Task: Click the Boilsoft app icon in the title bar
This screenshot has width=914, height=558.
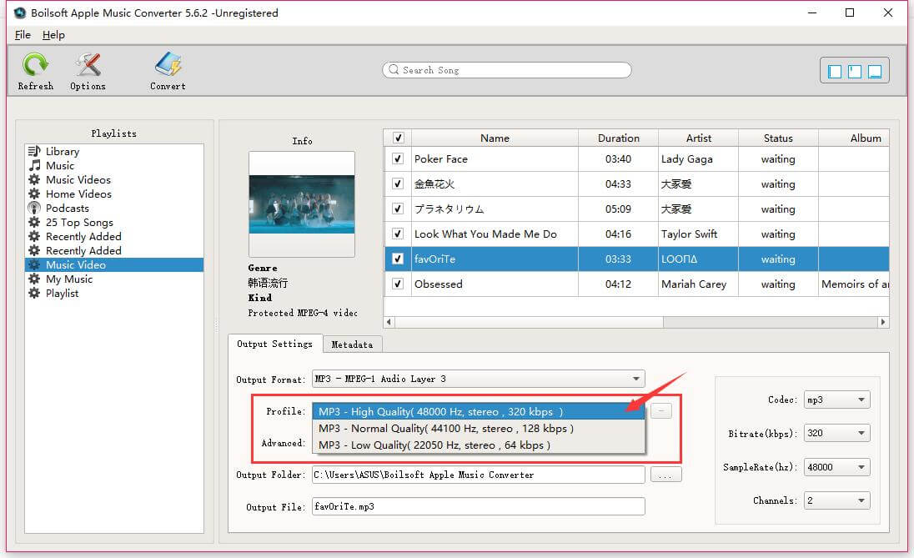Action: click(x=20, y=13)
